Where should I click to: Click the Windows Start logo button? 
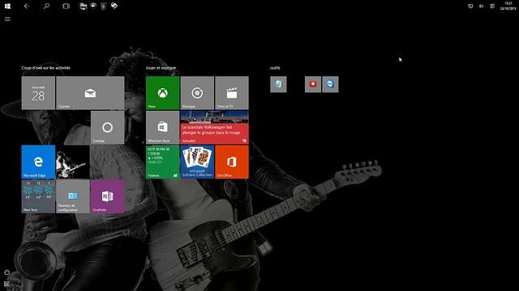[7, 6]
